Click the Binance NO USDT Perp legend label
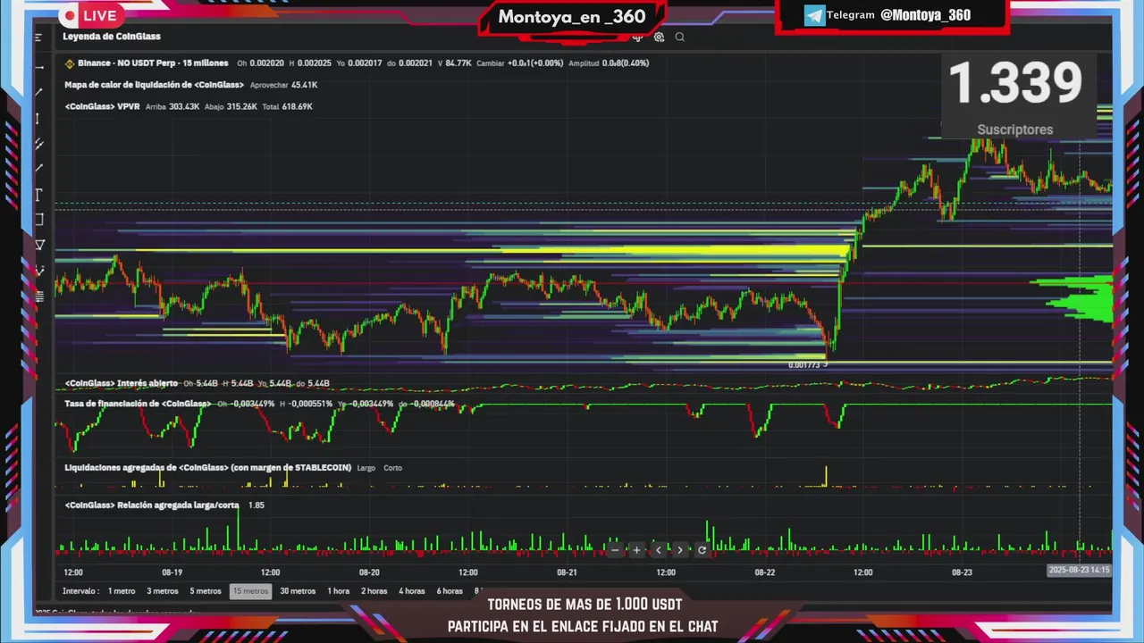 click(153, 63)
